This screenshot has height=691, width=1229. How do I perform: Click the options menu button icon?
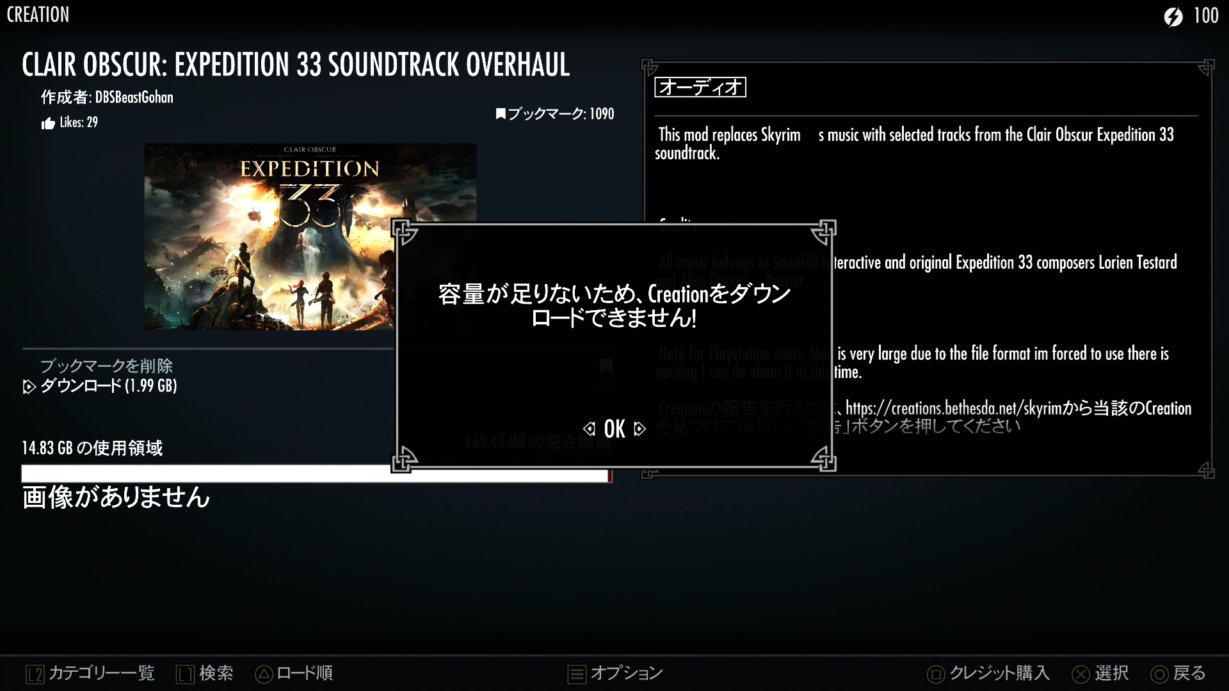[x=577, y=674]
